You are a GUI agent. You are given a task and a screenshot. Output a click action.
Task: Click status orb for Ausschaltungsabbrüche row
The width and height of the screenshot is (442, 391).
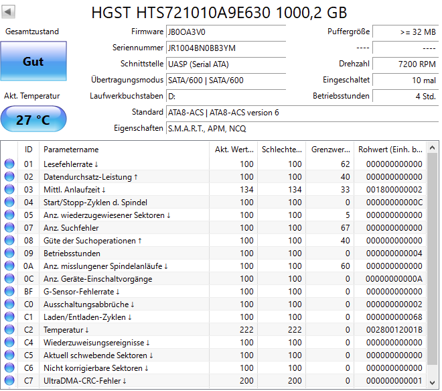click(9, 304)
